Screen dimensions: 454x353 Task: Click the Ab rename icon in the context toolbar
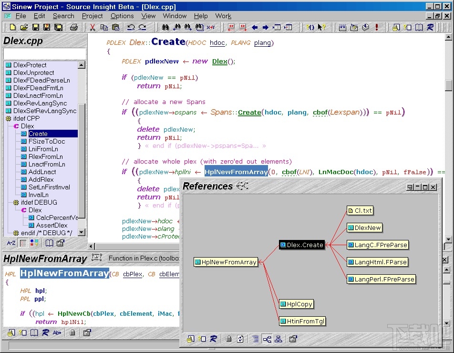(x=57, y=333)
